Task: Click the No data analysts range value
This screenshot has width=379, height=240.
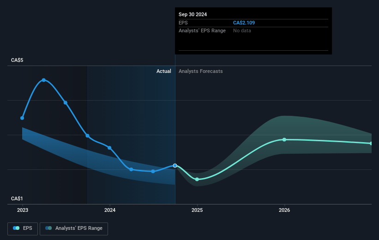Action: click(242, 31)
